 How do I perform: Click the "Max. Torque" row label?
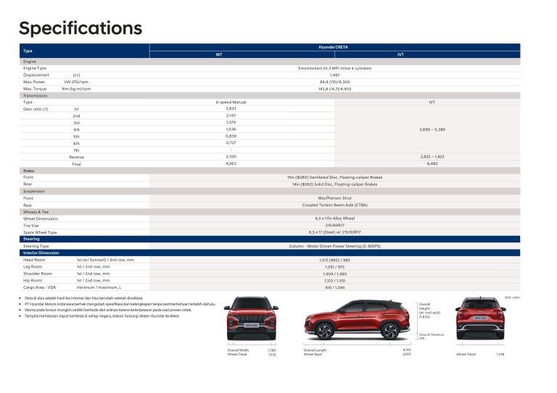pos(35,89)
